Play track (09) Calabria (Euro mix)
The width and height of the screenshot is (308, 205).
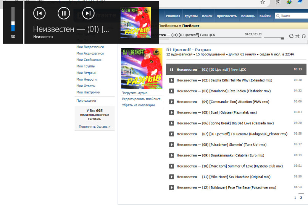coord(171,155)
